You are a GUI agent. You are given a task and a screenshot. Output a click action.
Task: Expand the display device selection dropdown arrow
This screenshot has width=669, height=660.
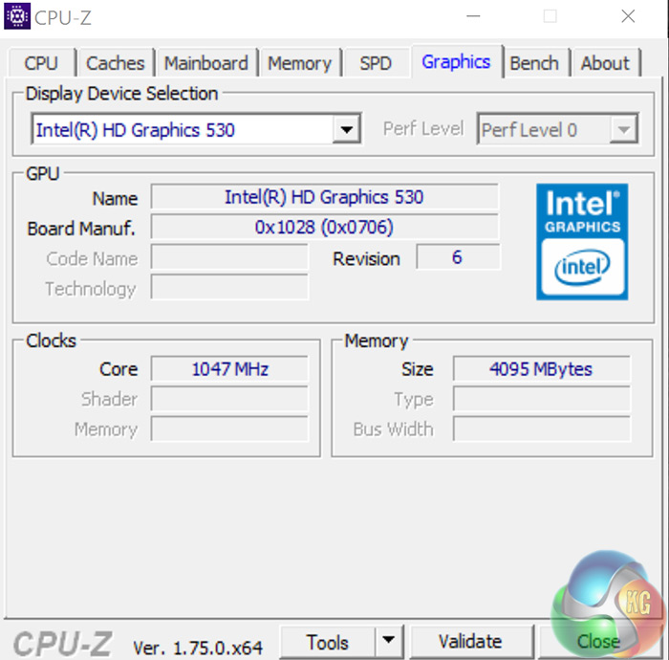346,129
